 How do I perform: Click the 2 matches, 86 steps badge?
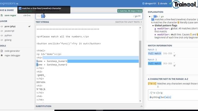click(130, 11)
